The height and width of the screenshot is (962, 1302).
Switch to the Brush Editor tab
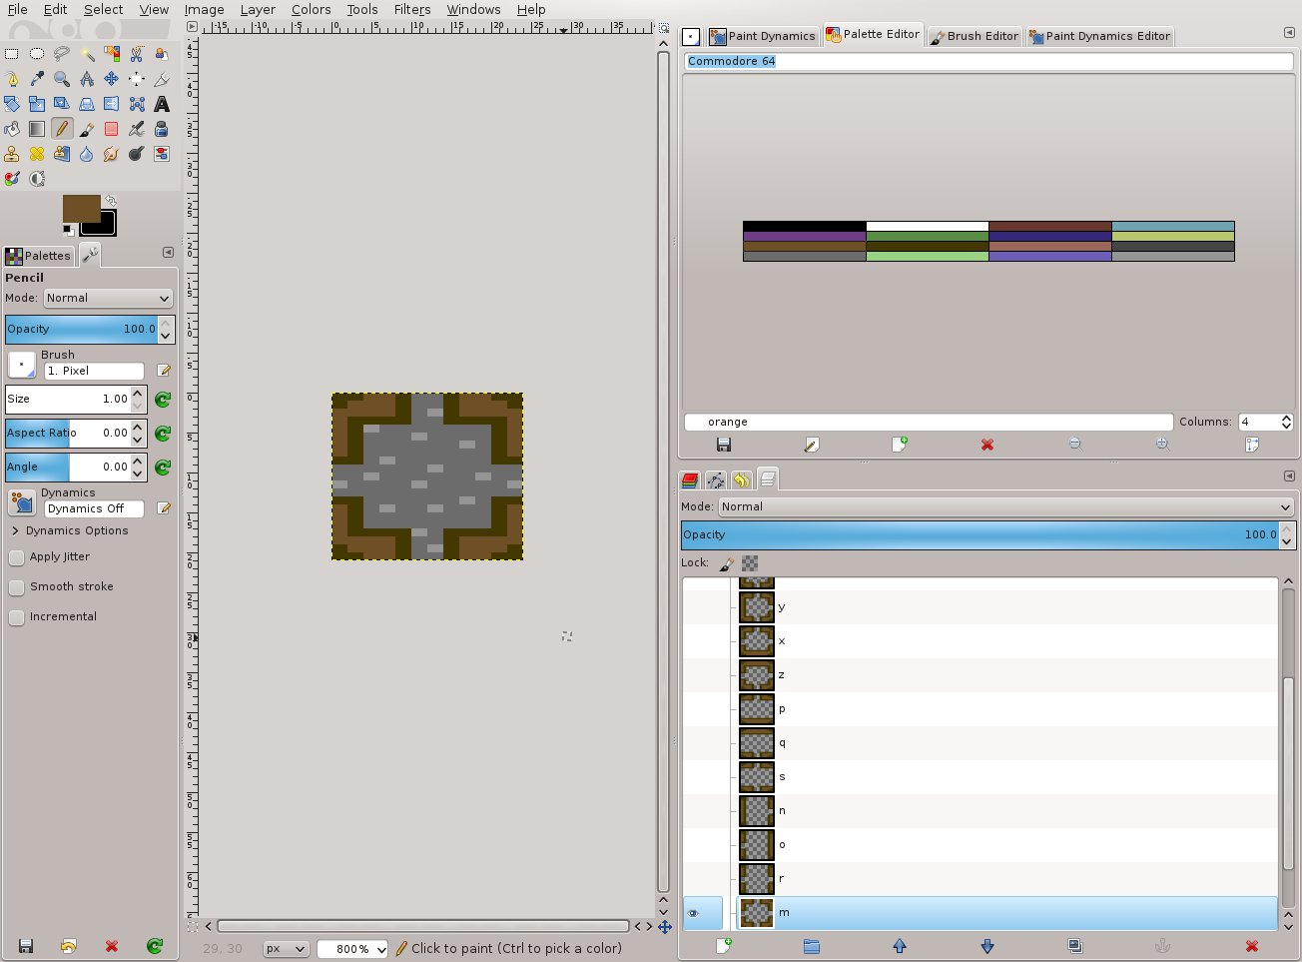point(974,36)
